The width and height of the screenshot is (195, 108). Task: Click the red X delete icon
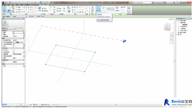pos(82,12)
